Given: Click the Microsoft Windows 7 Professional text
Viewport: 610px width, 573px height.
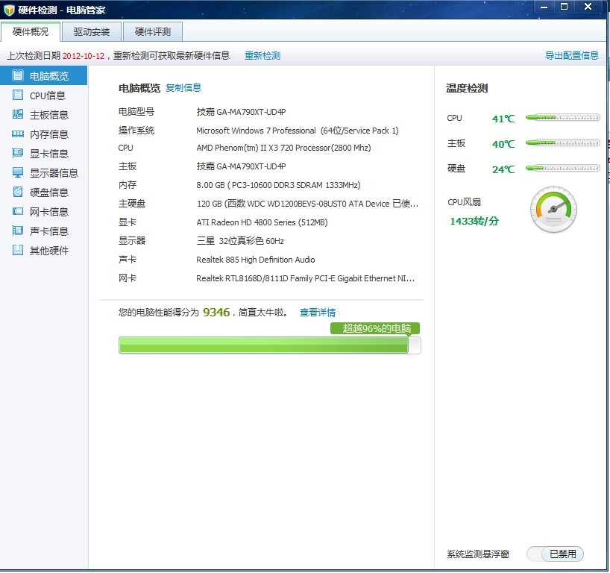Looking at the screenshot, I should pos(298,131).
